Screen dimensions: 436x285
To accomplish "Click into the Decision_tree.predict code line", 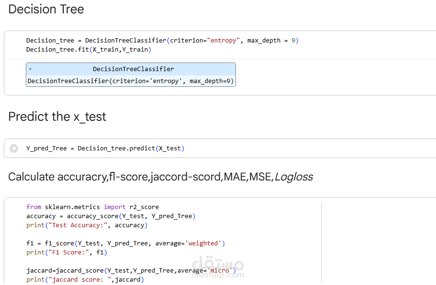I will coord(105,148).
